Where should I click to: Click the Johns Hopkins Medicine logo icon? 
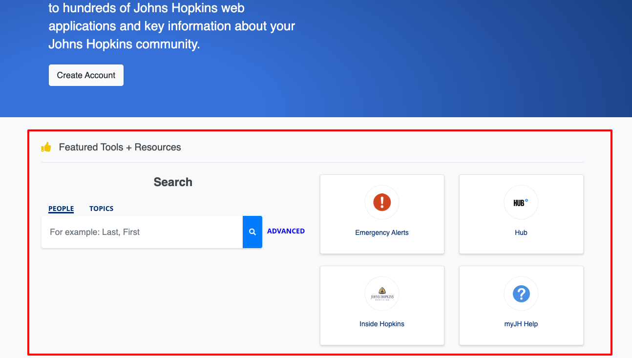(x=382, y=294)
